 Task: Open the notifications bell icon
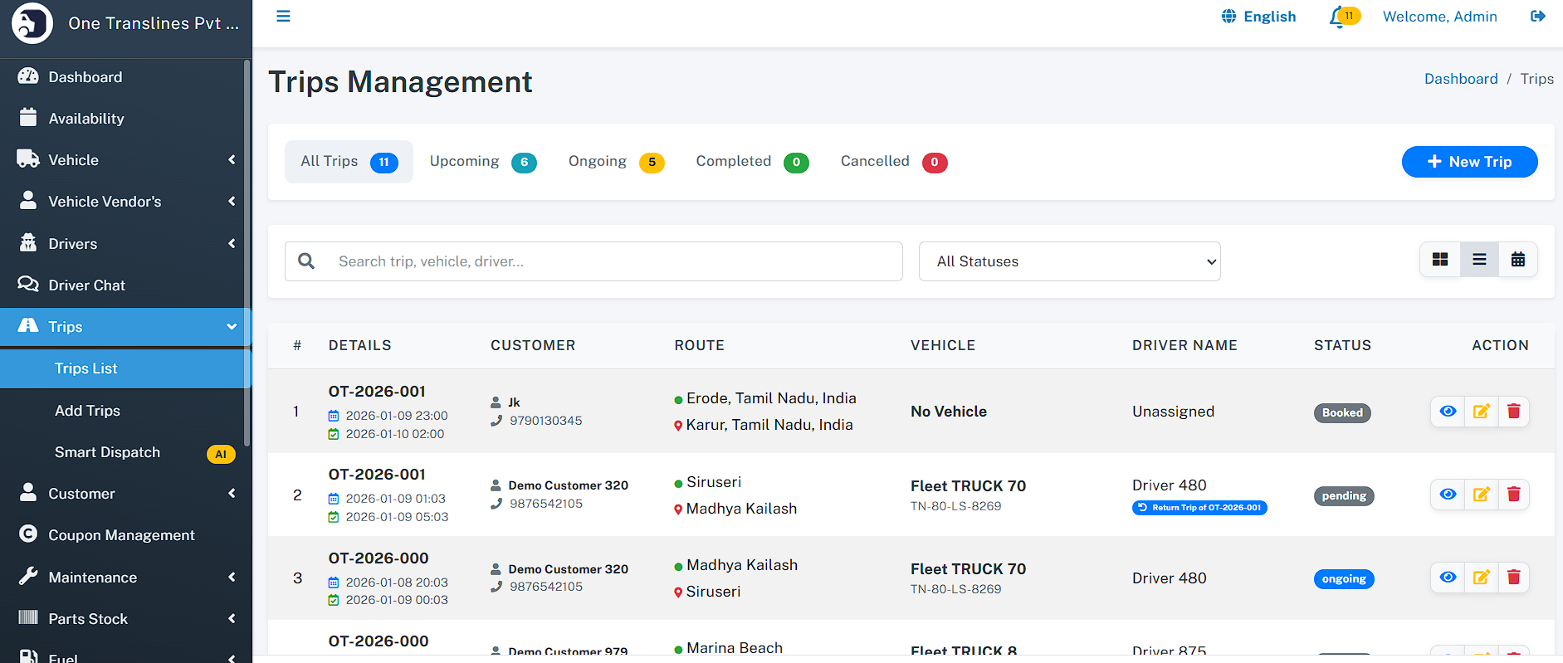1337,17
